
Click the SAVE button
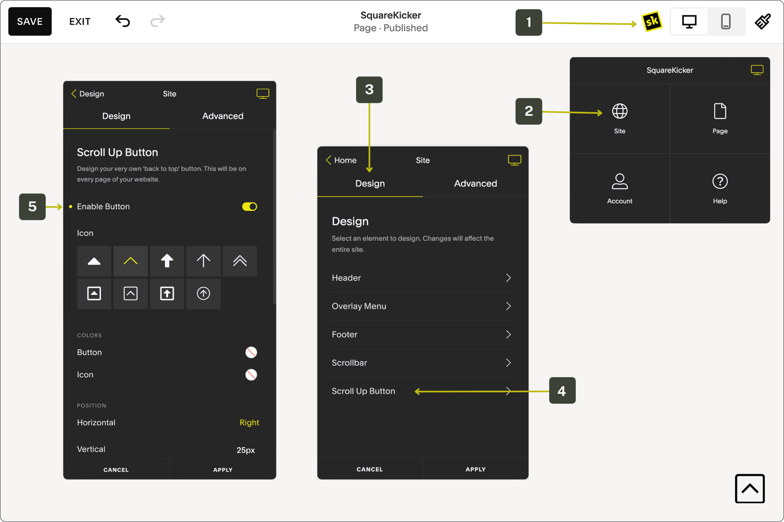(x=30, y=22)
